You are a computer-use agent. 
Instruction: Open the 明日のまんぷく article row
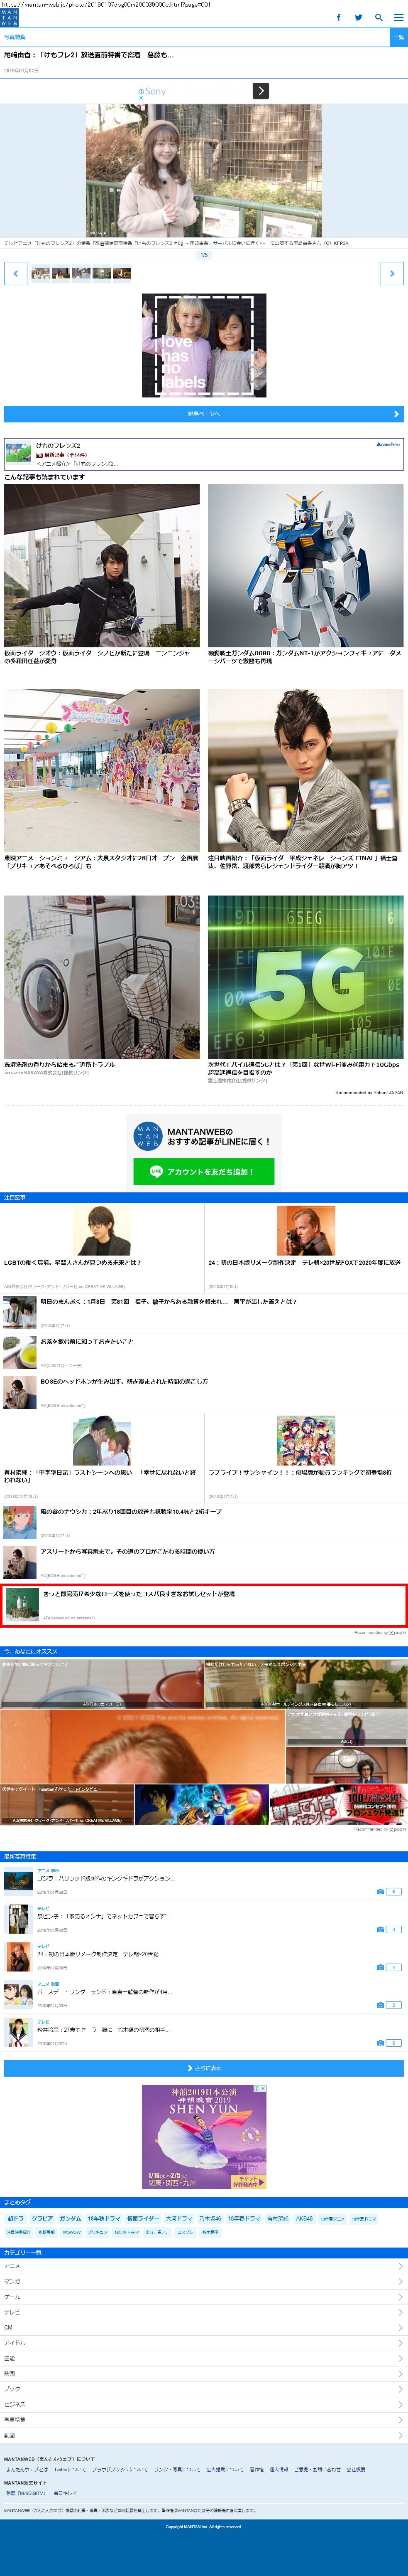203,1312
